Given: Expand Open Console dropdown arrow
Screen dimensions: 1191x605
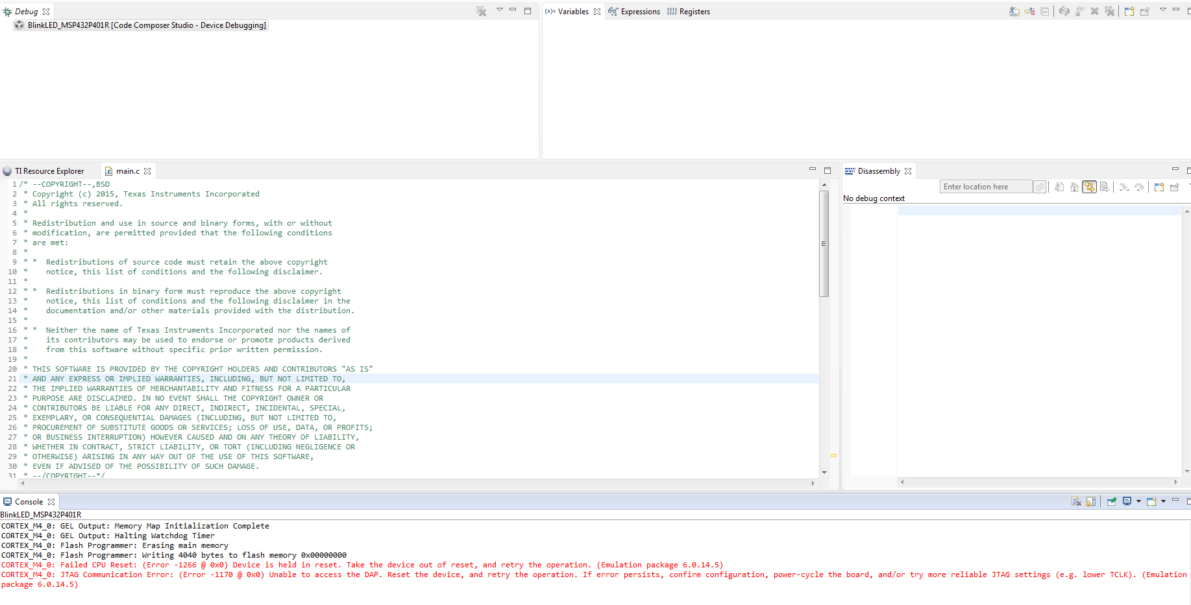Looking at the screenshot, I should coord(1163,501).
